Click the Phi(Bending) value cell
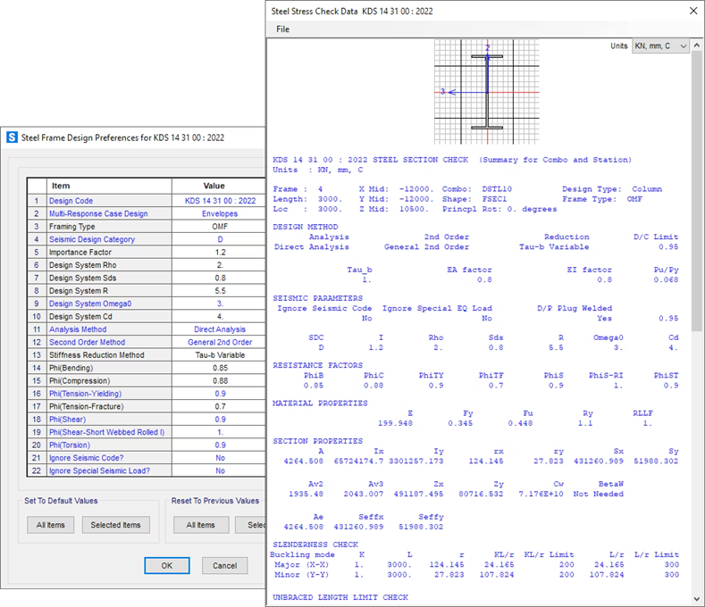This screenshot has height=607, width=705. point(220,368)
